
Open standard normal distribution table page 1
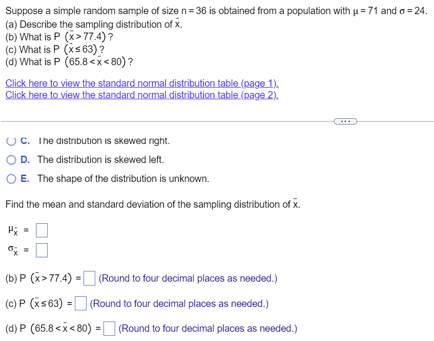(141, 83)
